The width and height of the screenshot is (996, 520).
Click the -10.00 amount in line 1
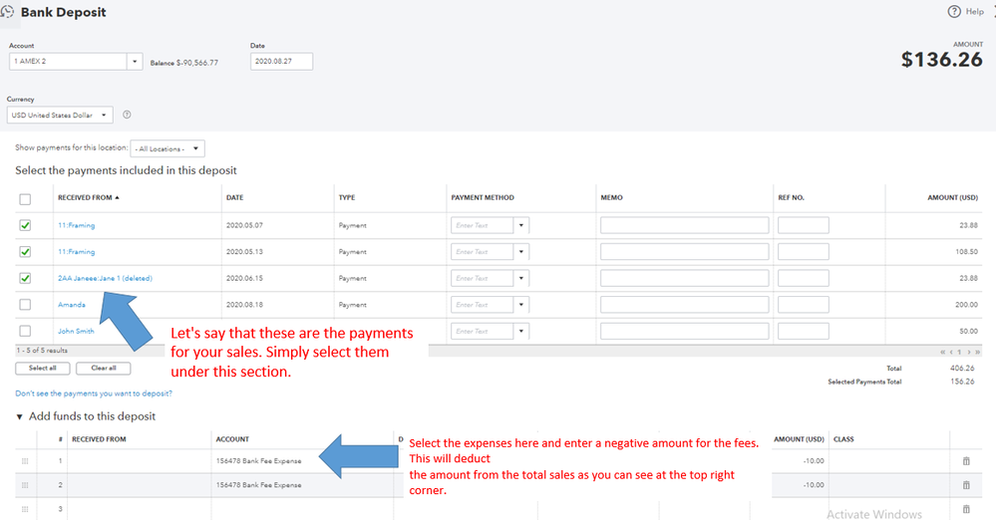[814, 461]
